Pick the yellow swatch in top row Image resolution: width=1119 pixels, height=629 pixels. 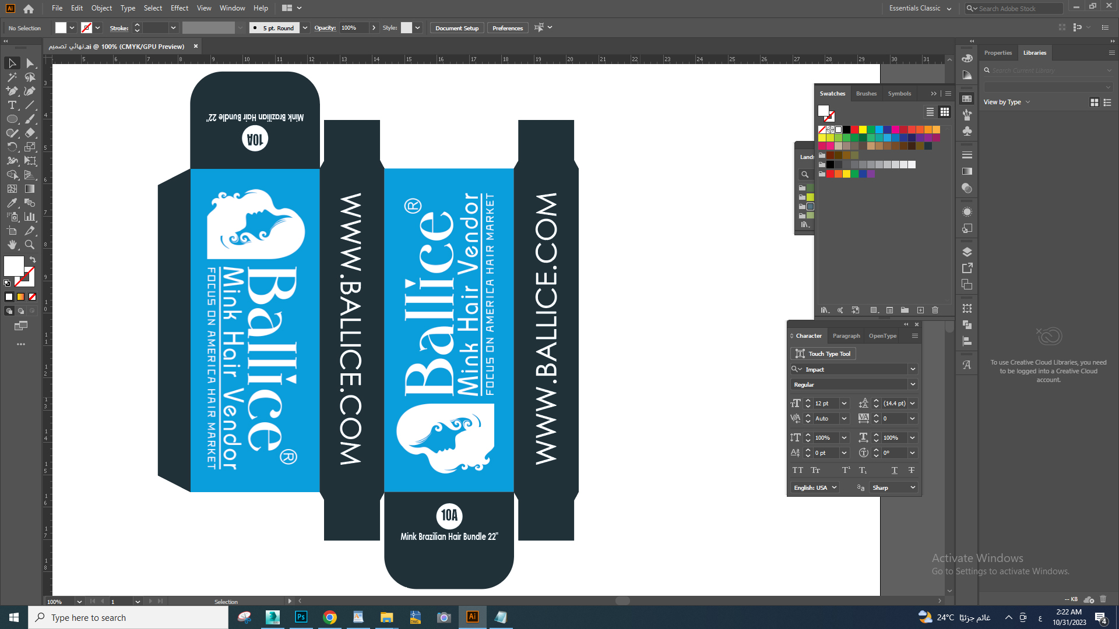(x=863, y=130)
